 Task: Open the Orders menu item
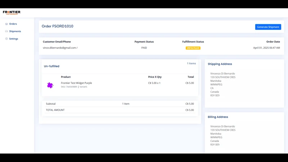tap(13, 24)
